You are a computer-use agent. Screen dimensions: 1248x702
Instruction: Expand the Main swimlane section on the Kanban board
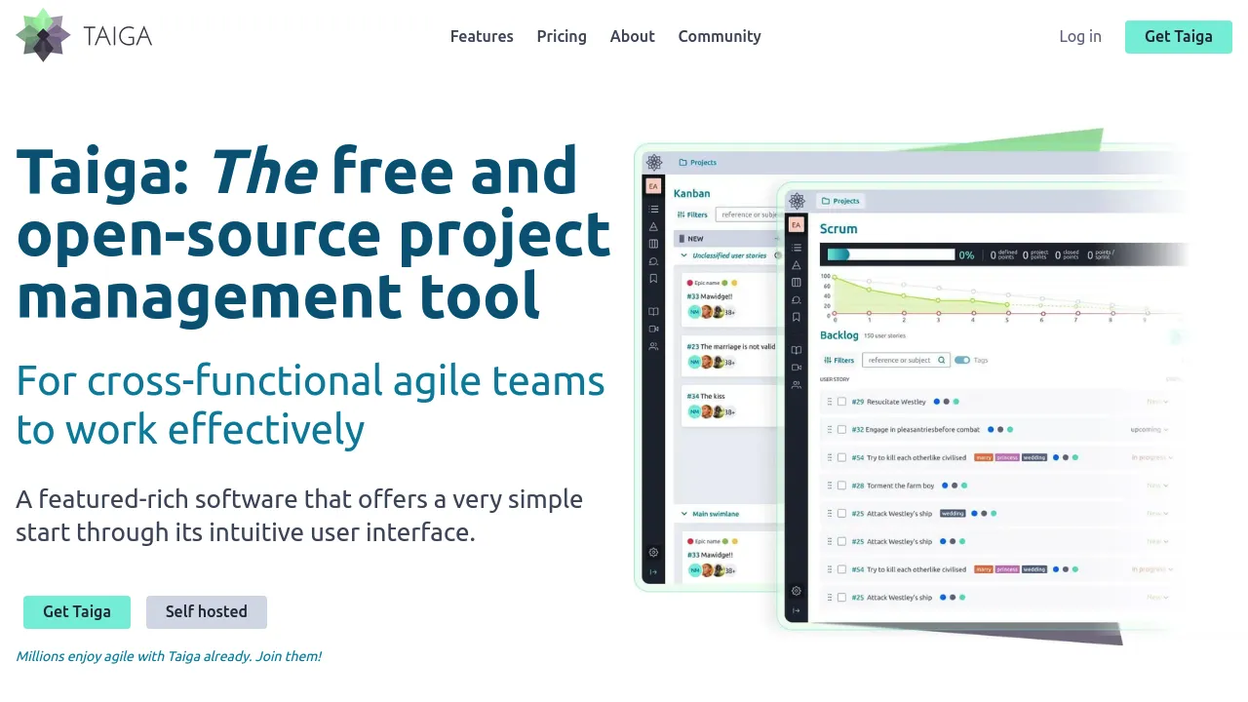pyautogui.click(x=683, y=514)
